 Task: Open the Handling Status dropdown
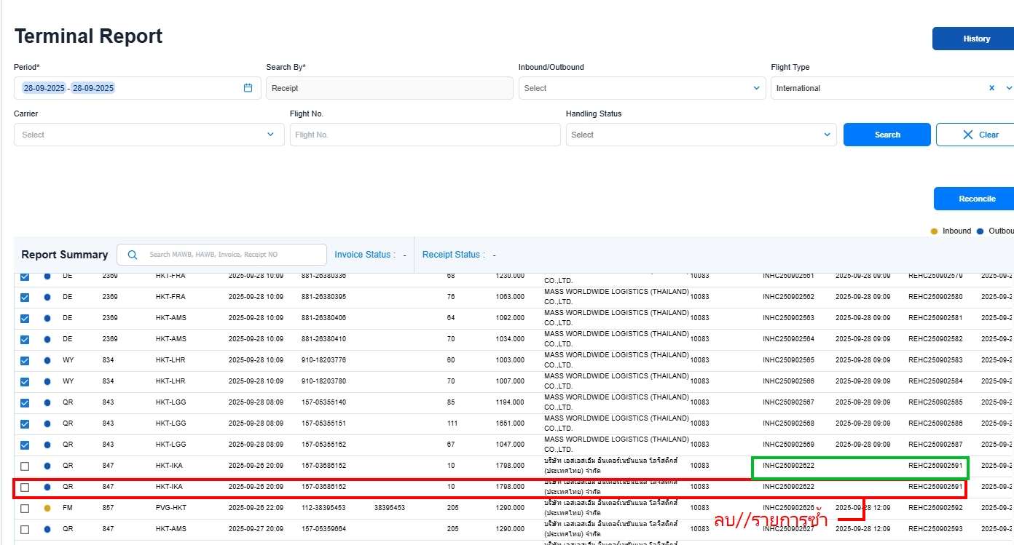click(701, 135)
